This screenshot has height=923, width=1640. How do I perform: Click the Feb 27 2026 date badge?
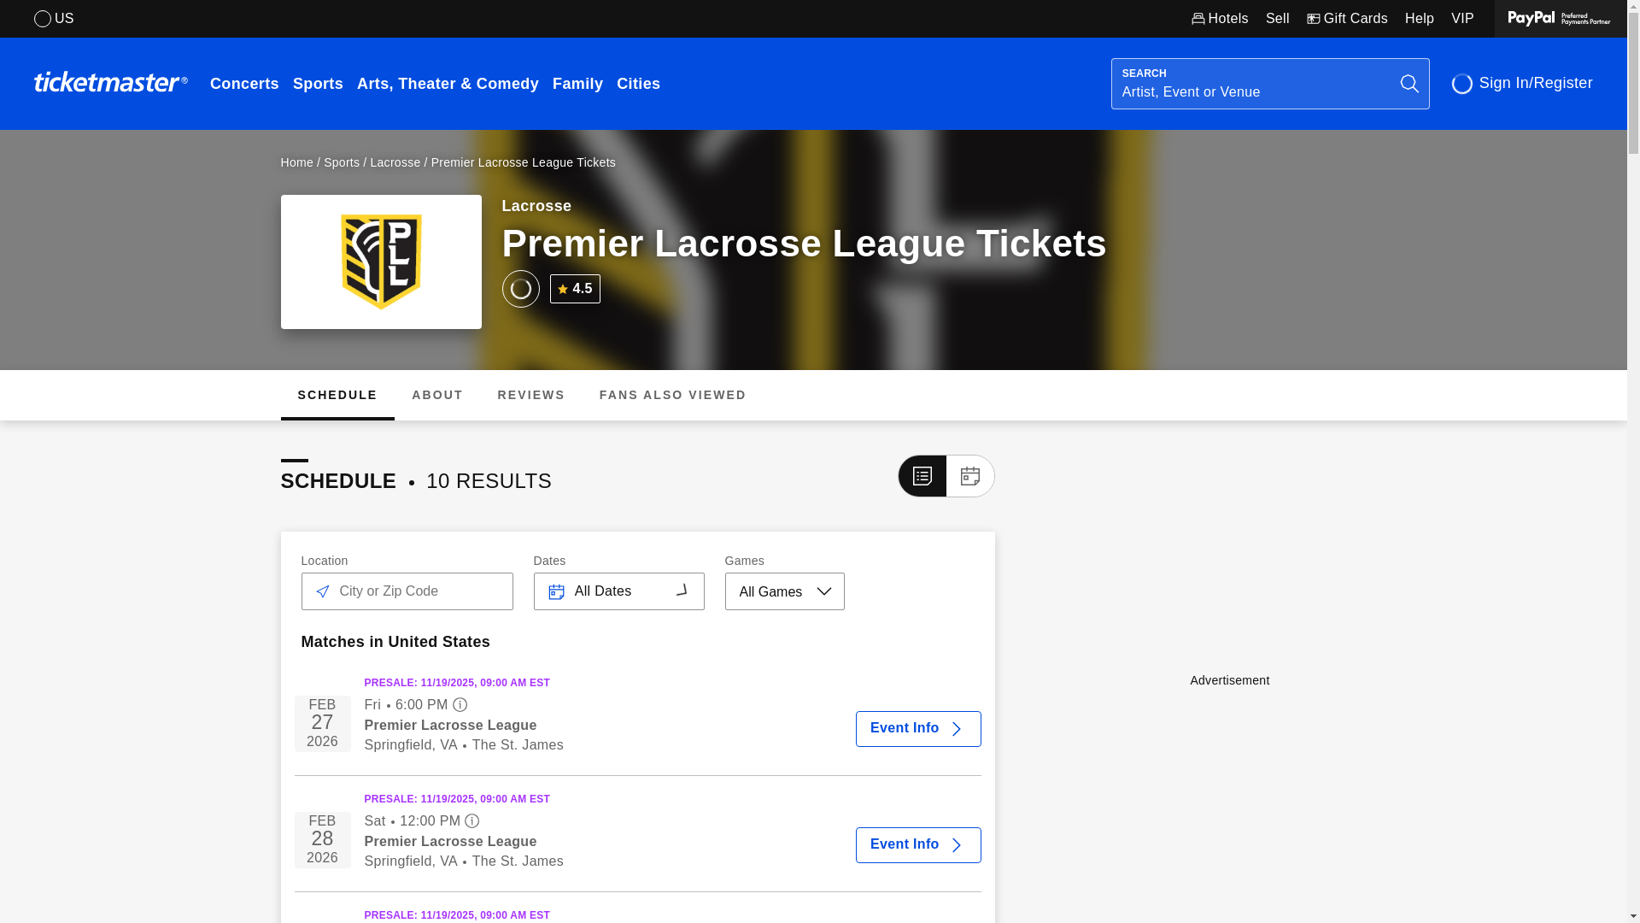pyautogui.click(x=322, y=724)
